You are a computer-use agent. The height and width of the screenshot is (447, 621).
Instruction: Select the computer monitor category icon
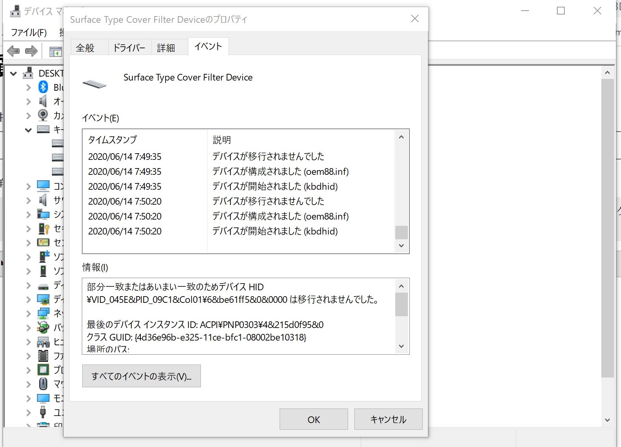click(43, 186)
